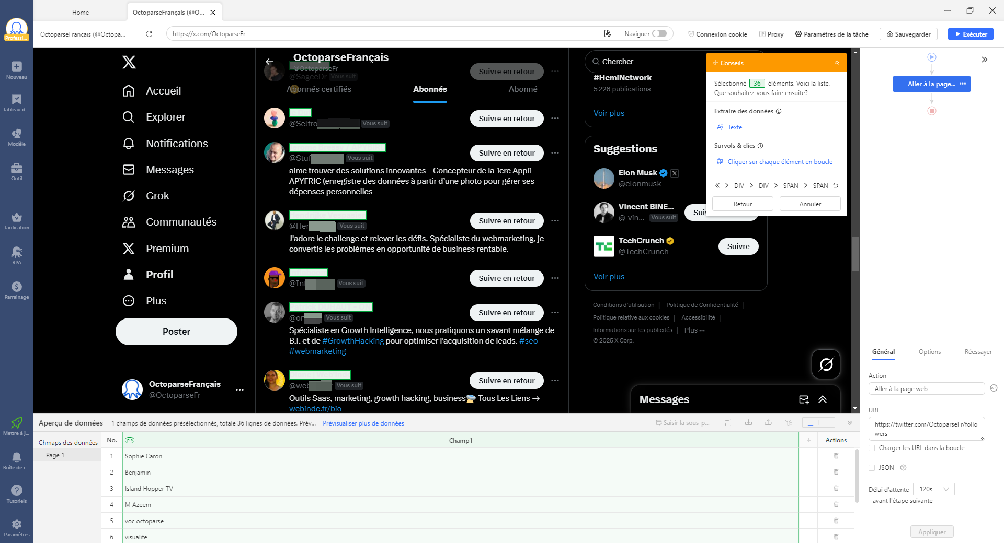Switch to the Réessayer tab
The height and width of the screenshot is (543, 1004).
pos(978,352)
